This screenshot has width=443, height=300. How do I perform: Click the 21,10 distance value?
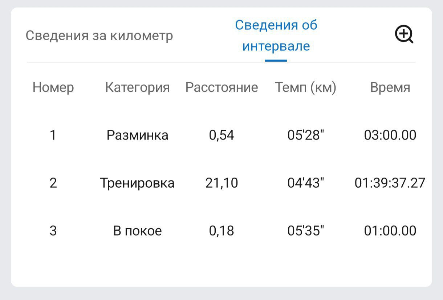click(221, 183)
